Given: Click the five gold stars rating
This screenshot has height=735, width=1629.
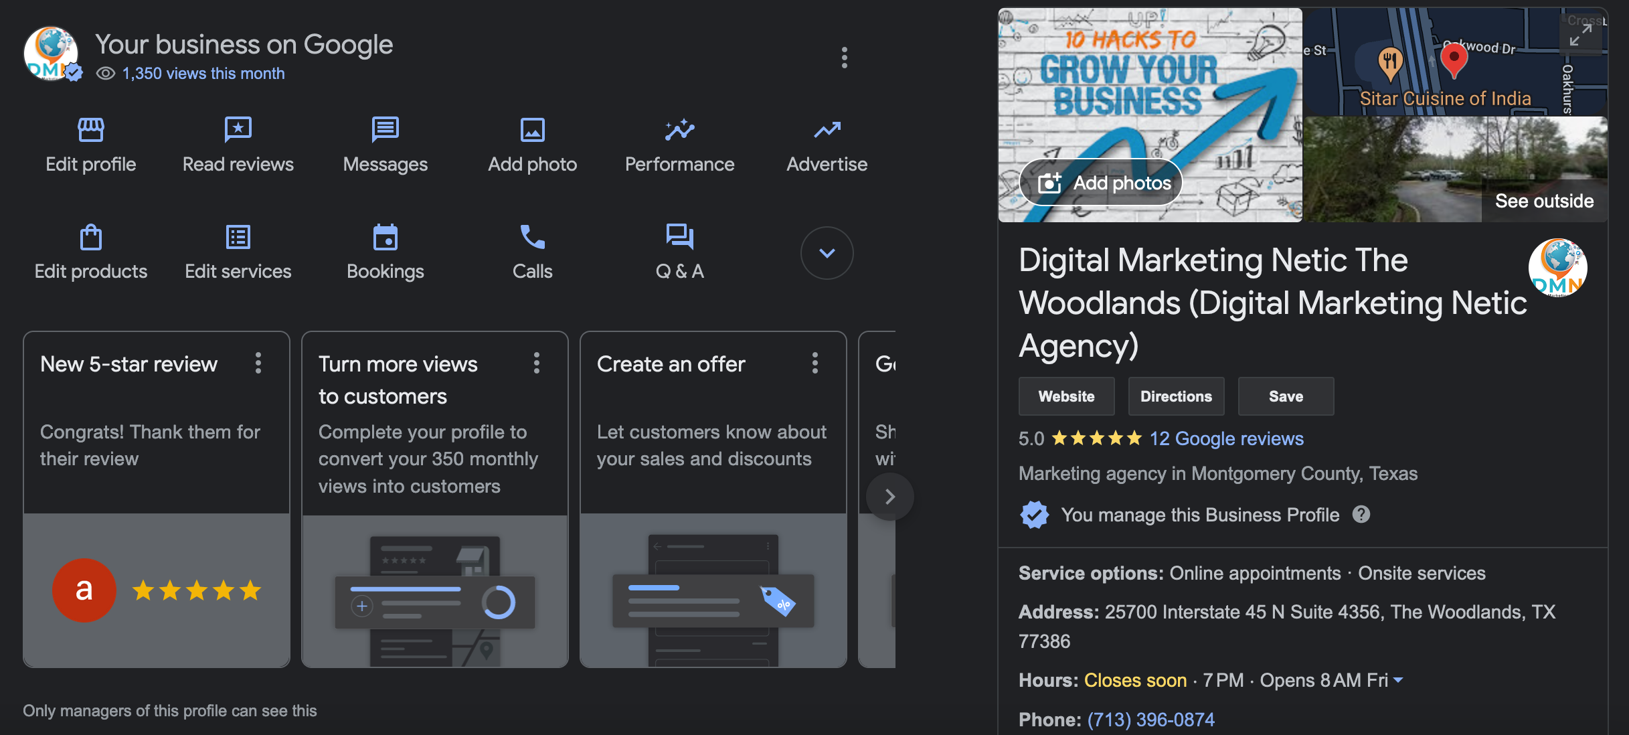Looking at the screenshot, I should (1096, 438).
